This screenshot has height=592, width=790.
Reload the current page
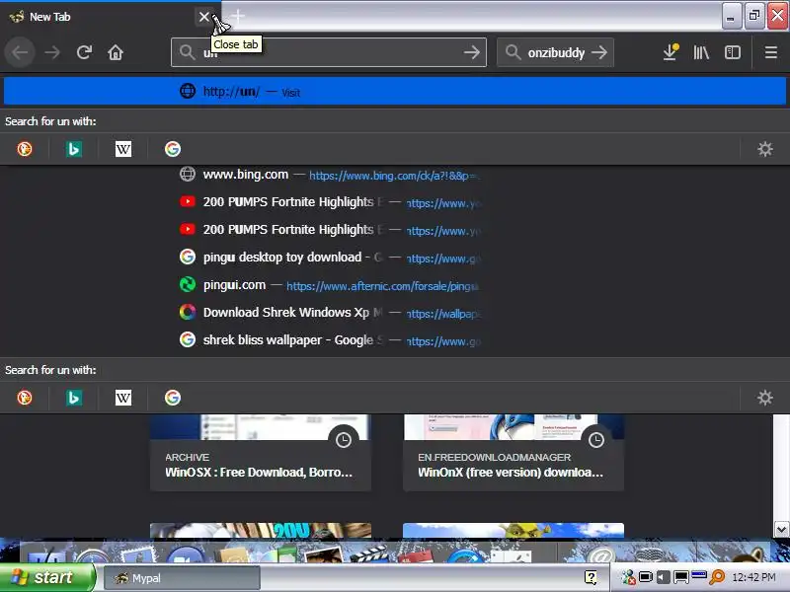(84, 52)
